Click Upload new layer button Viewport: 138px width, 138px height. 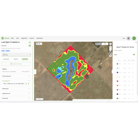click(16, 64)
